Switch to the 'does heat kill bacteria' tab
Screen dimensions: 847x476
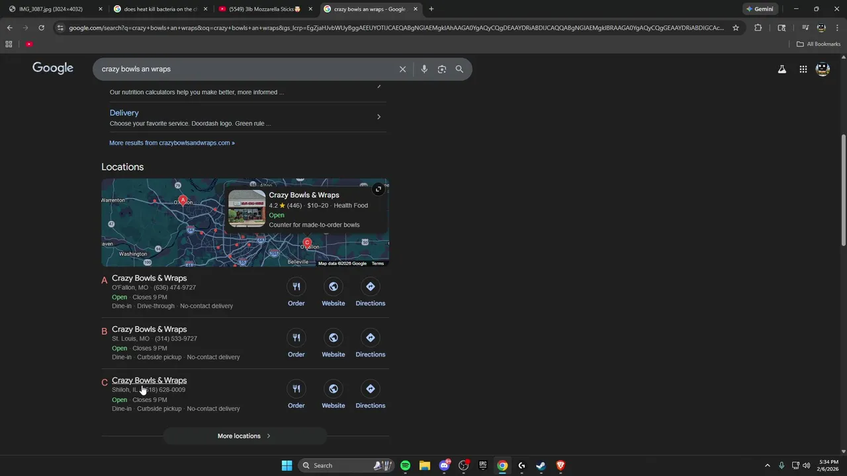point(161,9)
